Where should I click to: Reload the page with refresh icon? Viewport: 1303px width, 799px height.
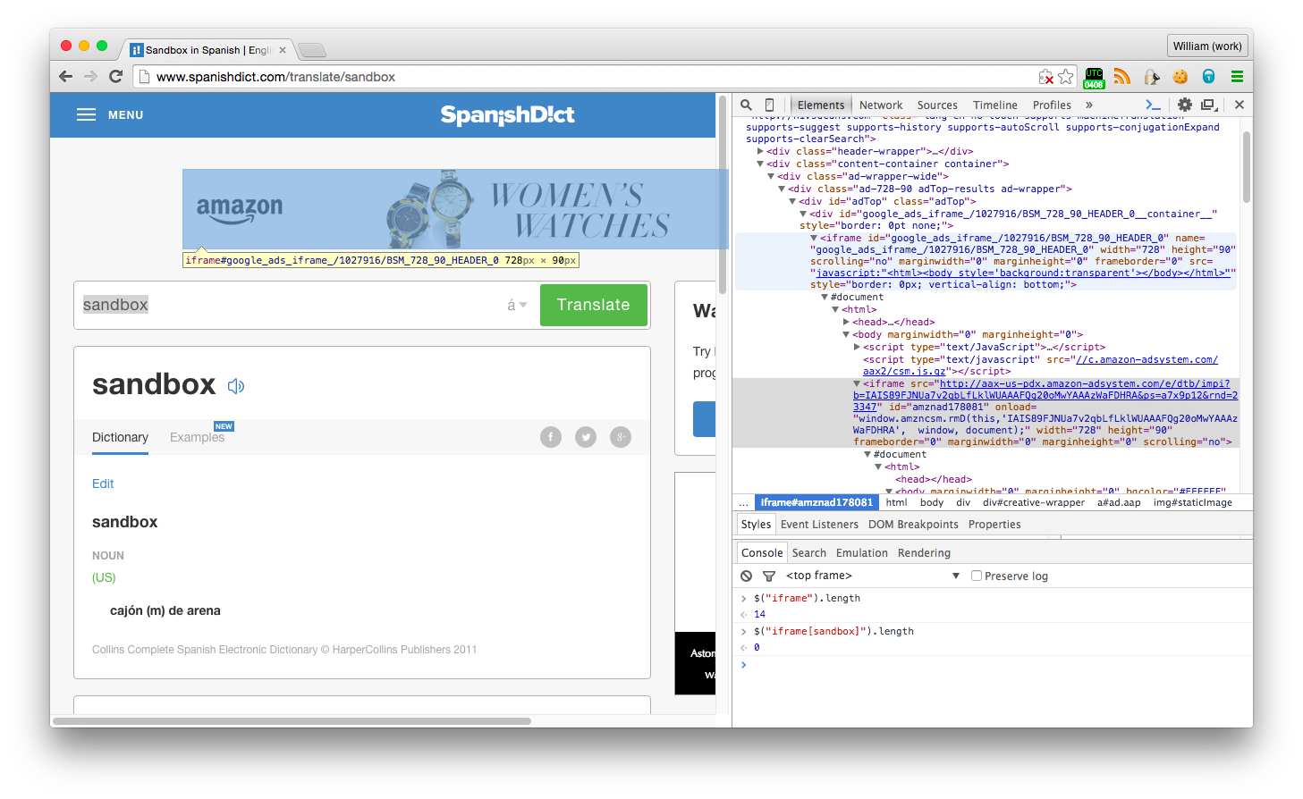click(115, 77)
